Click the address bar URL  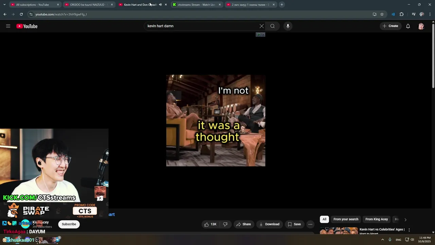pos(61,14)
